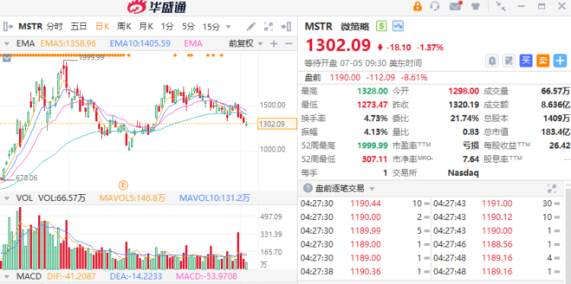The height and width of the screenshot is (284, 571).
Task: Click the MAVOL5:146.8万 label
Action: 132,198
